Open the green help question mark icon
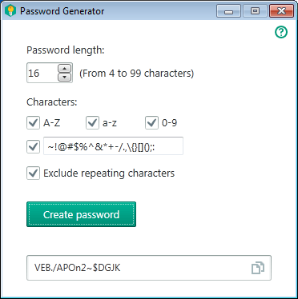 tap(281, 32)
